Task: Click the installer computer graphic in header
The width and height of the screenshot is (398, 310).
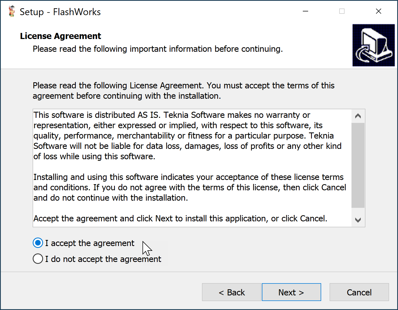Action: pyautogui.click(x=373, y=45)
